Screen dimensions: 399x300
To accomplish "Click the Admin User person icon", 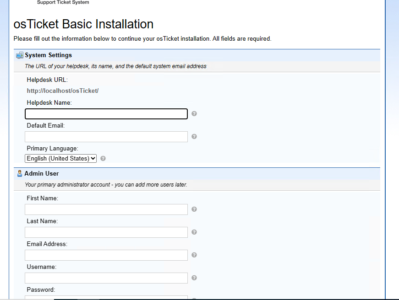I will click(19, 174).
